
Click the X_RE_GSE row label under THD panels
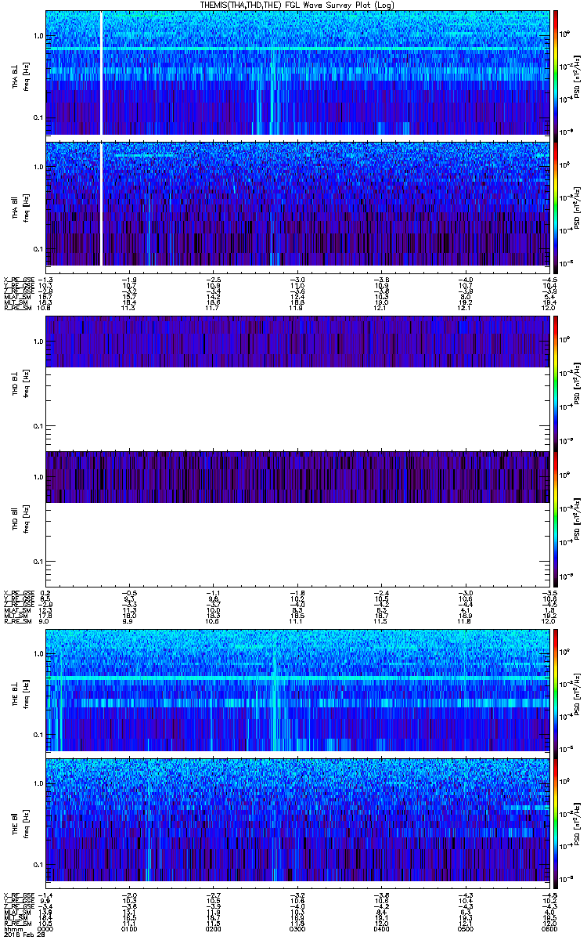pos(19,592)
